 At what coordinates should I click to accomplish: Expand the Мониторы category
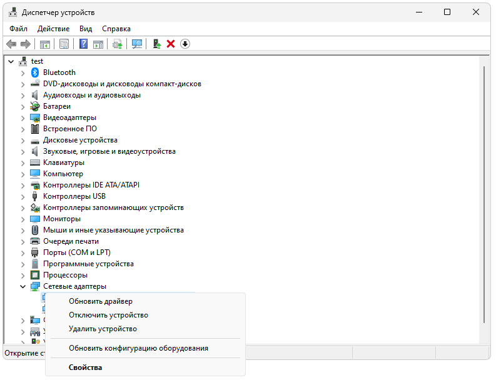23,219
